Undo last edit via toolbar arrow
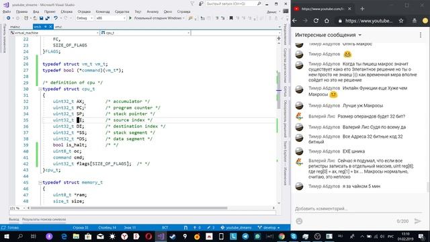This screenshot has width=430, height=242. [x=56, y=18]
